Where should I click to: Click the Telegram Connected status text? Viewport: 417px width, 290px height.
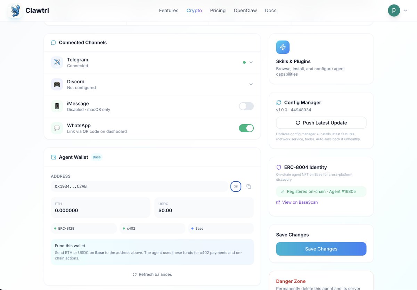[x=77, y=66]
